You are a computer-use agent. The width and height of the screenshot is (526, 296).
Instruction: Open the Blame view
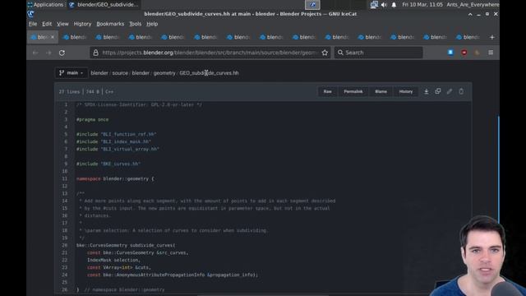381,91
